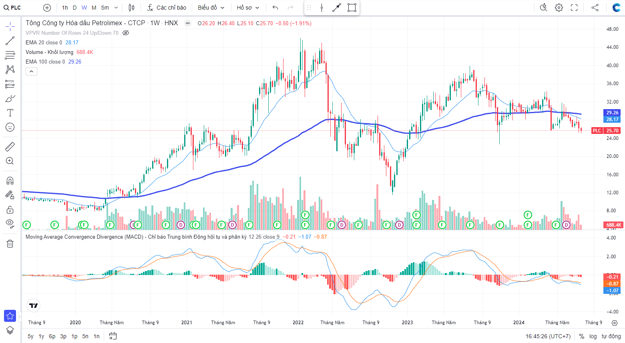Remove drawings with trash icon
This screenshot has width=625, height=343.
pyautogui.click(x=10, y=243)
